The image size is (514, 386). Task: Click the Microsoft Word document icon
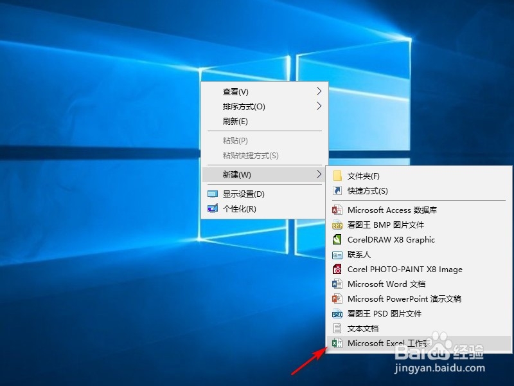337,284
